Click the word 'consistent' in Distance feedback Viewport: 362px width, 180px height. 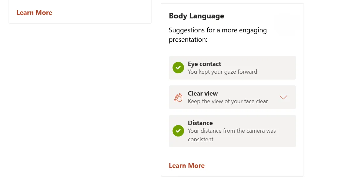(x=200, y=139)
